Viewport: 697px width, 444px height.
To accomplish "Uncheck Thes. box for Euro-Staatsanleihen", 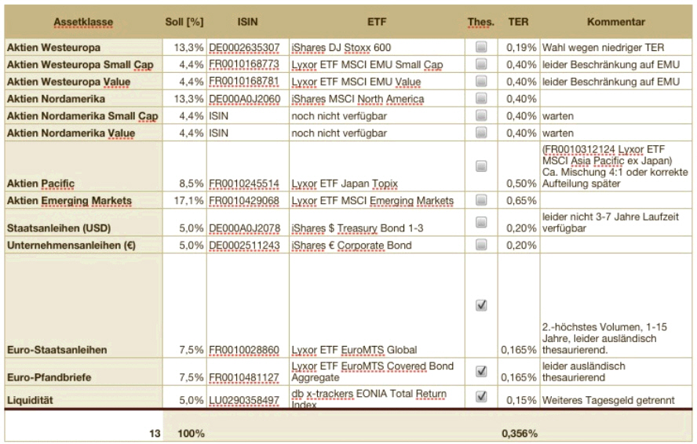I will 481,305.
